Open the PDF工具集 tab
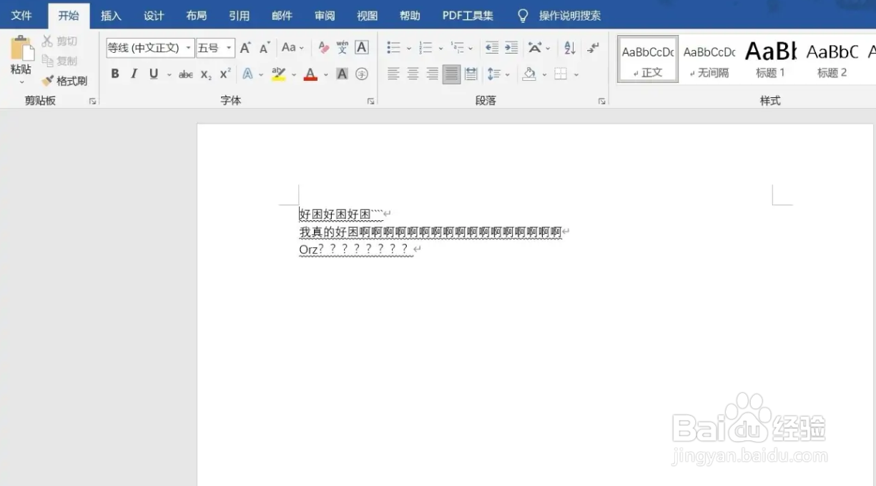876x486 pixels. coord(468,15)
